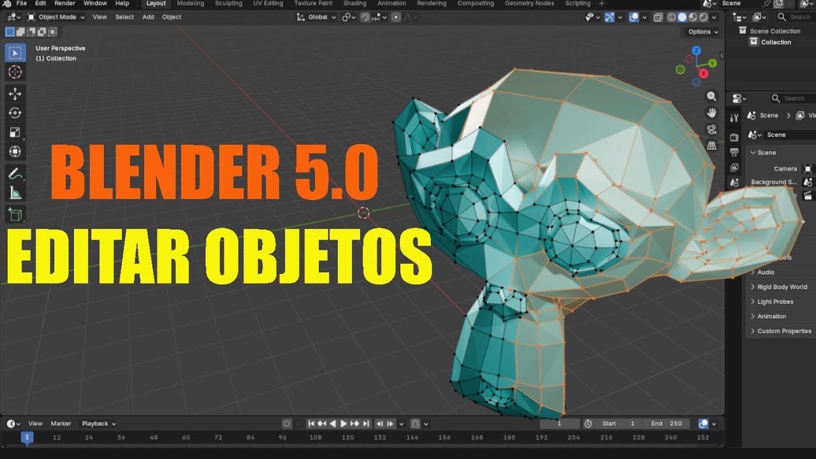
Task: Add a new workspace with plus button
Action: pos(601,3)
